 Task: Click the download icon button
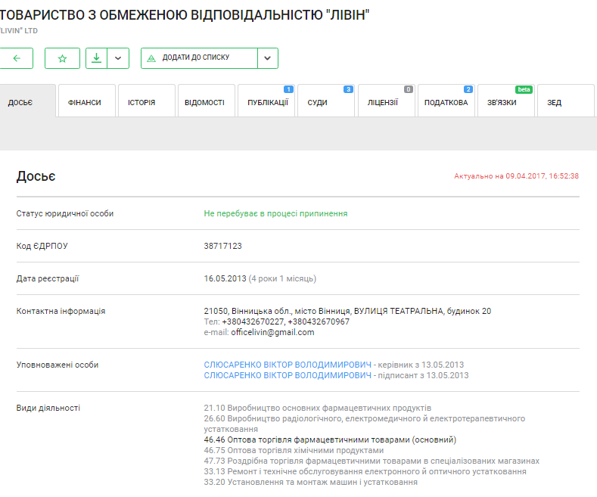96,58
